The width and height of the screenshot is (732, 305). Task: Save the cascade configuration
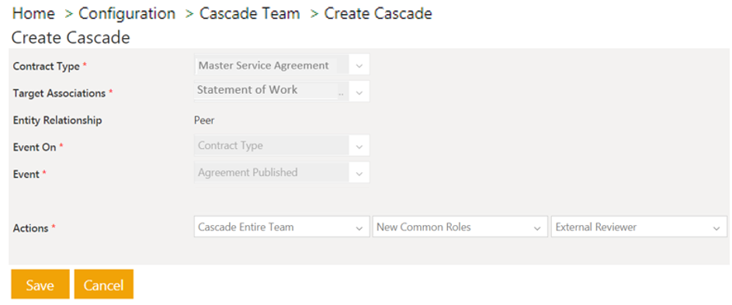click(x=40, y=285)
